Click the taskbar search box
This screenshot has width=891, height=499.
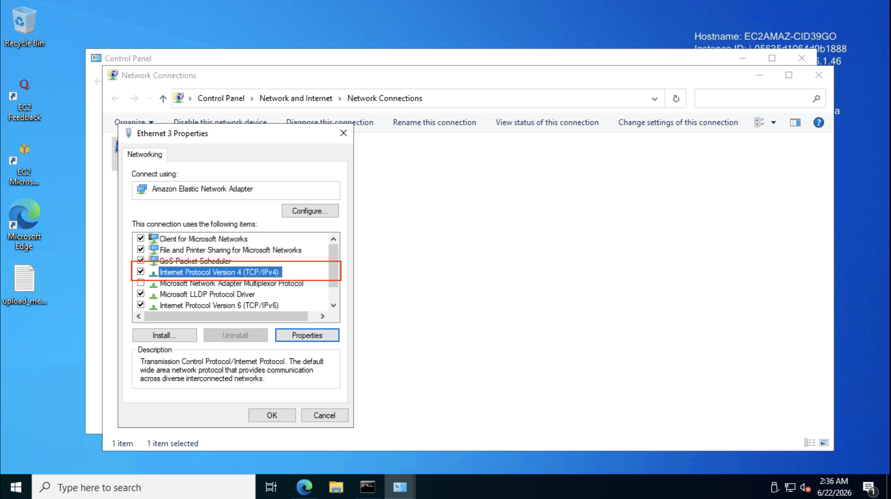tap(144, 487)
